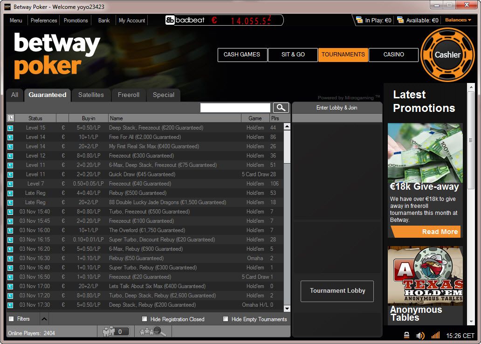Click the icon beside Deep Stack, Rebuy (€200 Guaranteed)
Image resolution: width=481 pixels, height=344 pixels.
tap(10, 305)
